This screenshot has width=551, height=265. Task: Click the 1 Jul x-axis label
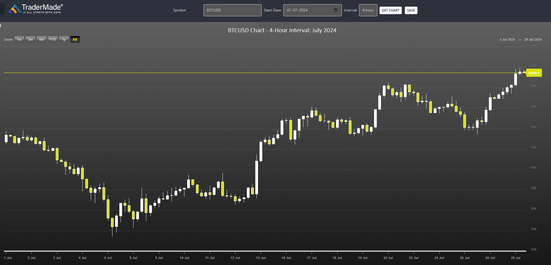coord(8,258)
